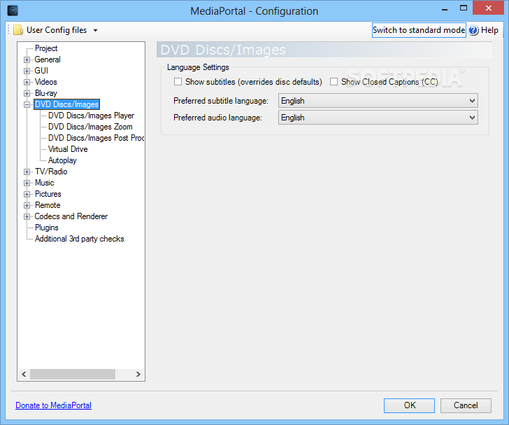Click the User Config files label

tap(57, 30)
